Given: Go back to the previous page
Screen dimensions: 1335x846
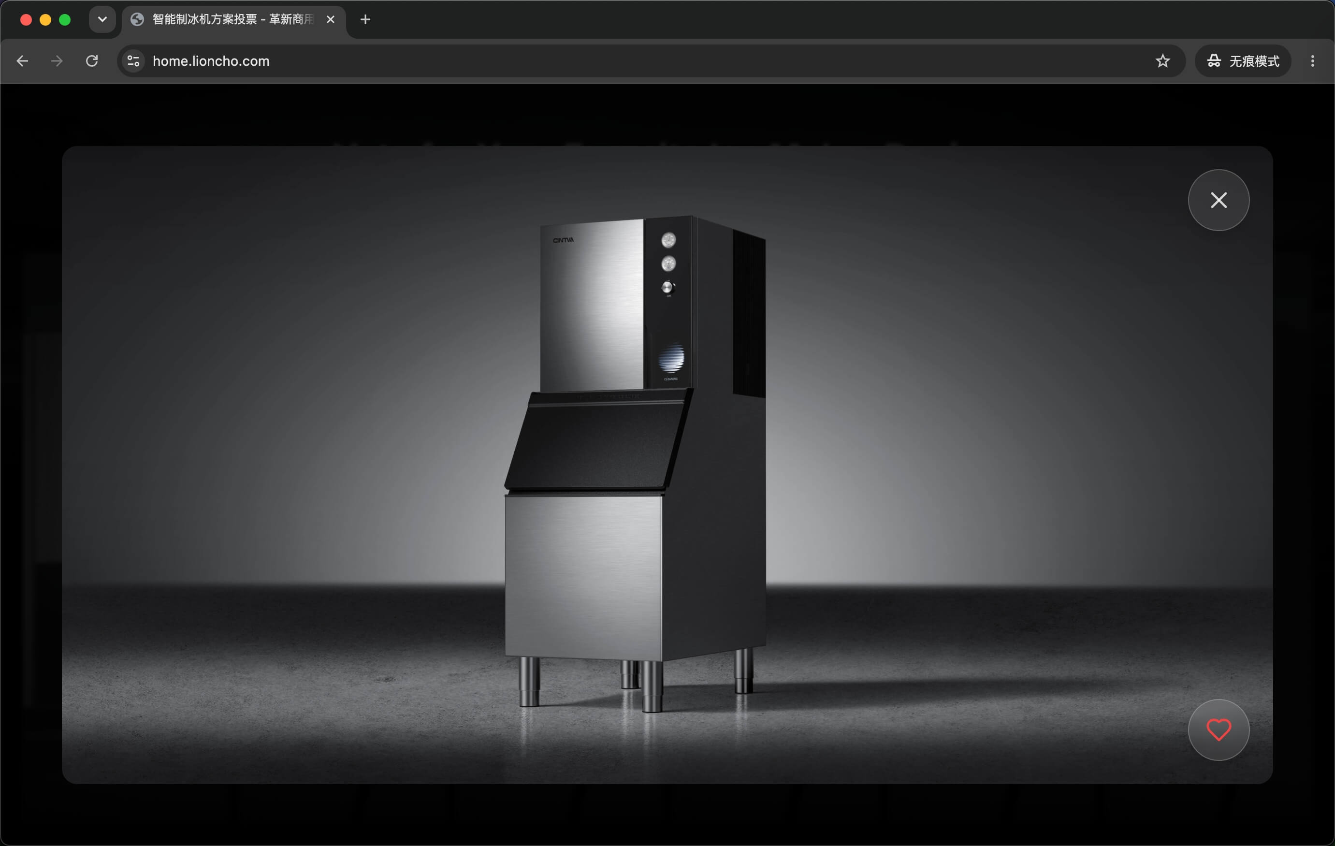Looking at the screenshot, I should click(22, 61).
